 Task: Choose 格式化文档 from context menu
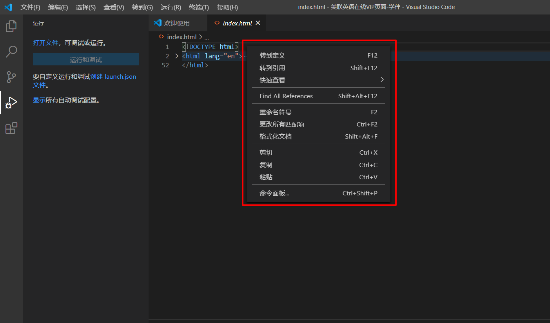(318, 136)
